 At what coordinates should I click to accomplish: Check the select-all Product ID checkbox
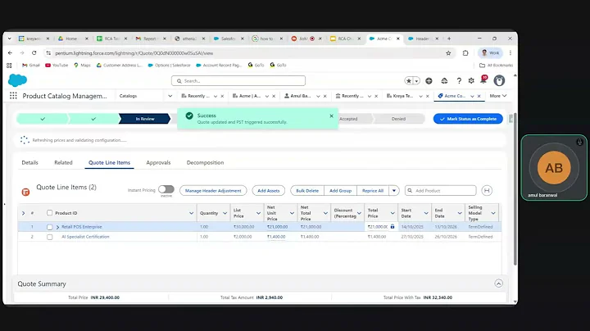point(49,213)
